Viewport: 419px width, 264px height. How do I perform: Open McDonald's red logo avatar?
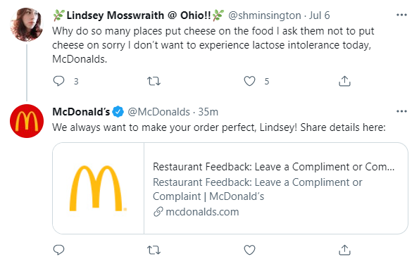[x=27, y=121]
